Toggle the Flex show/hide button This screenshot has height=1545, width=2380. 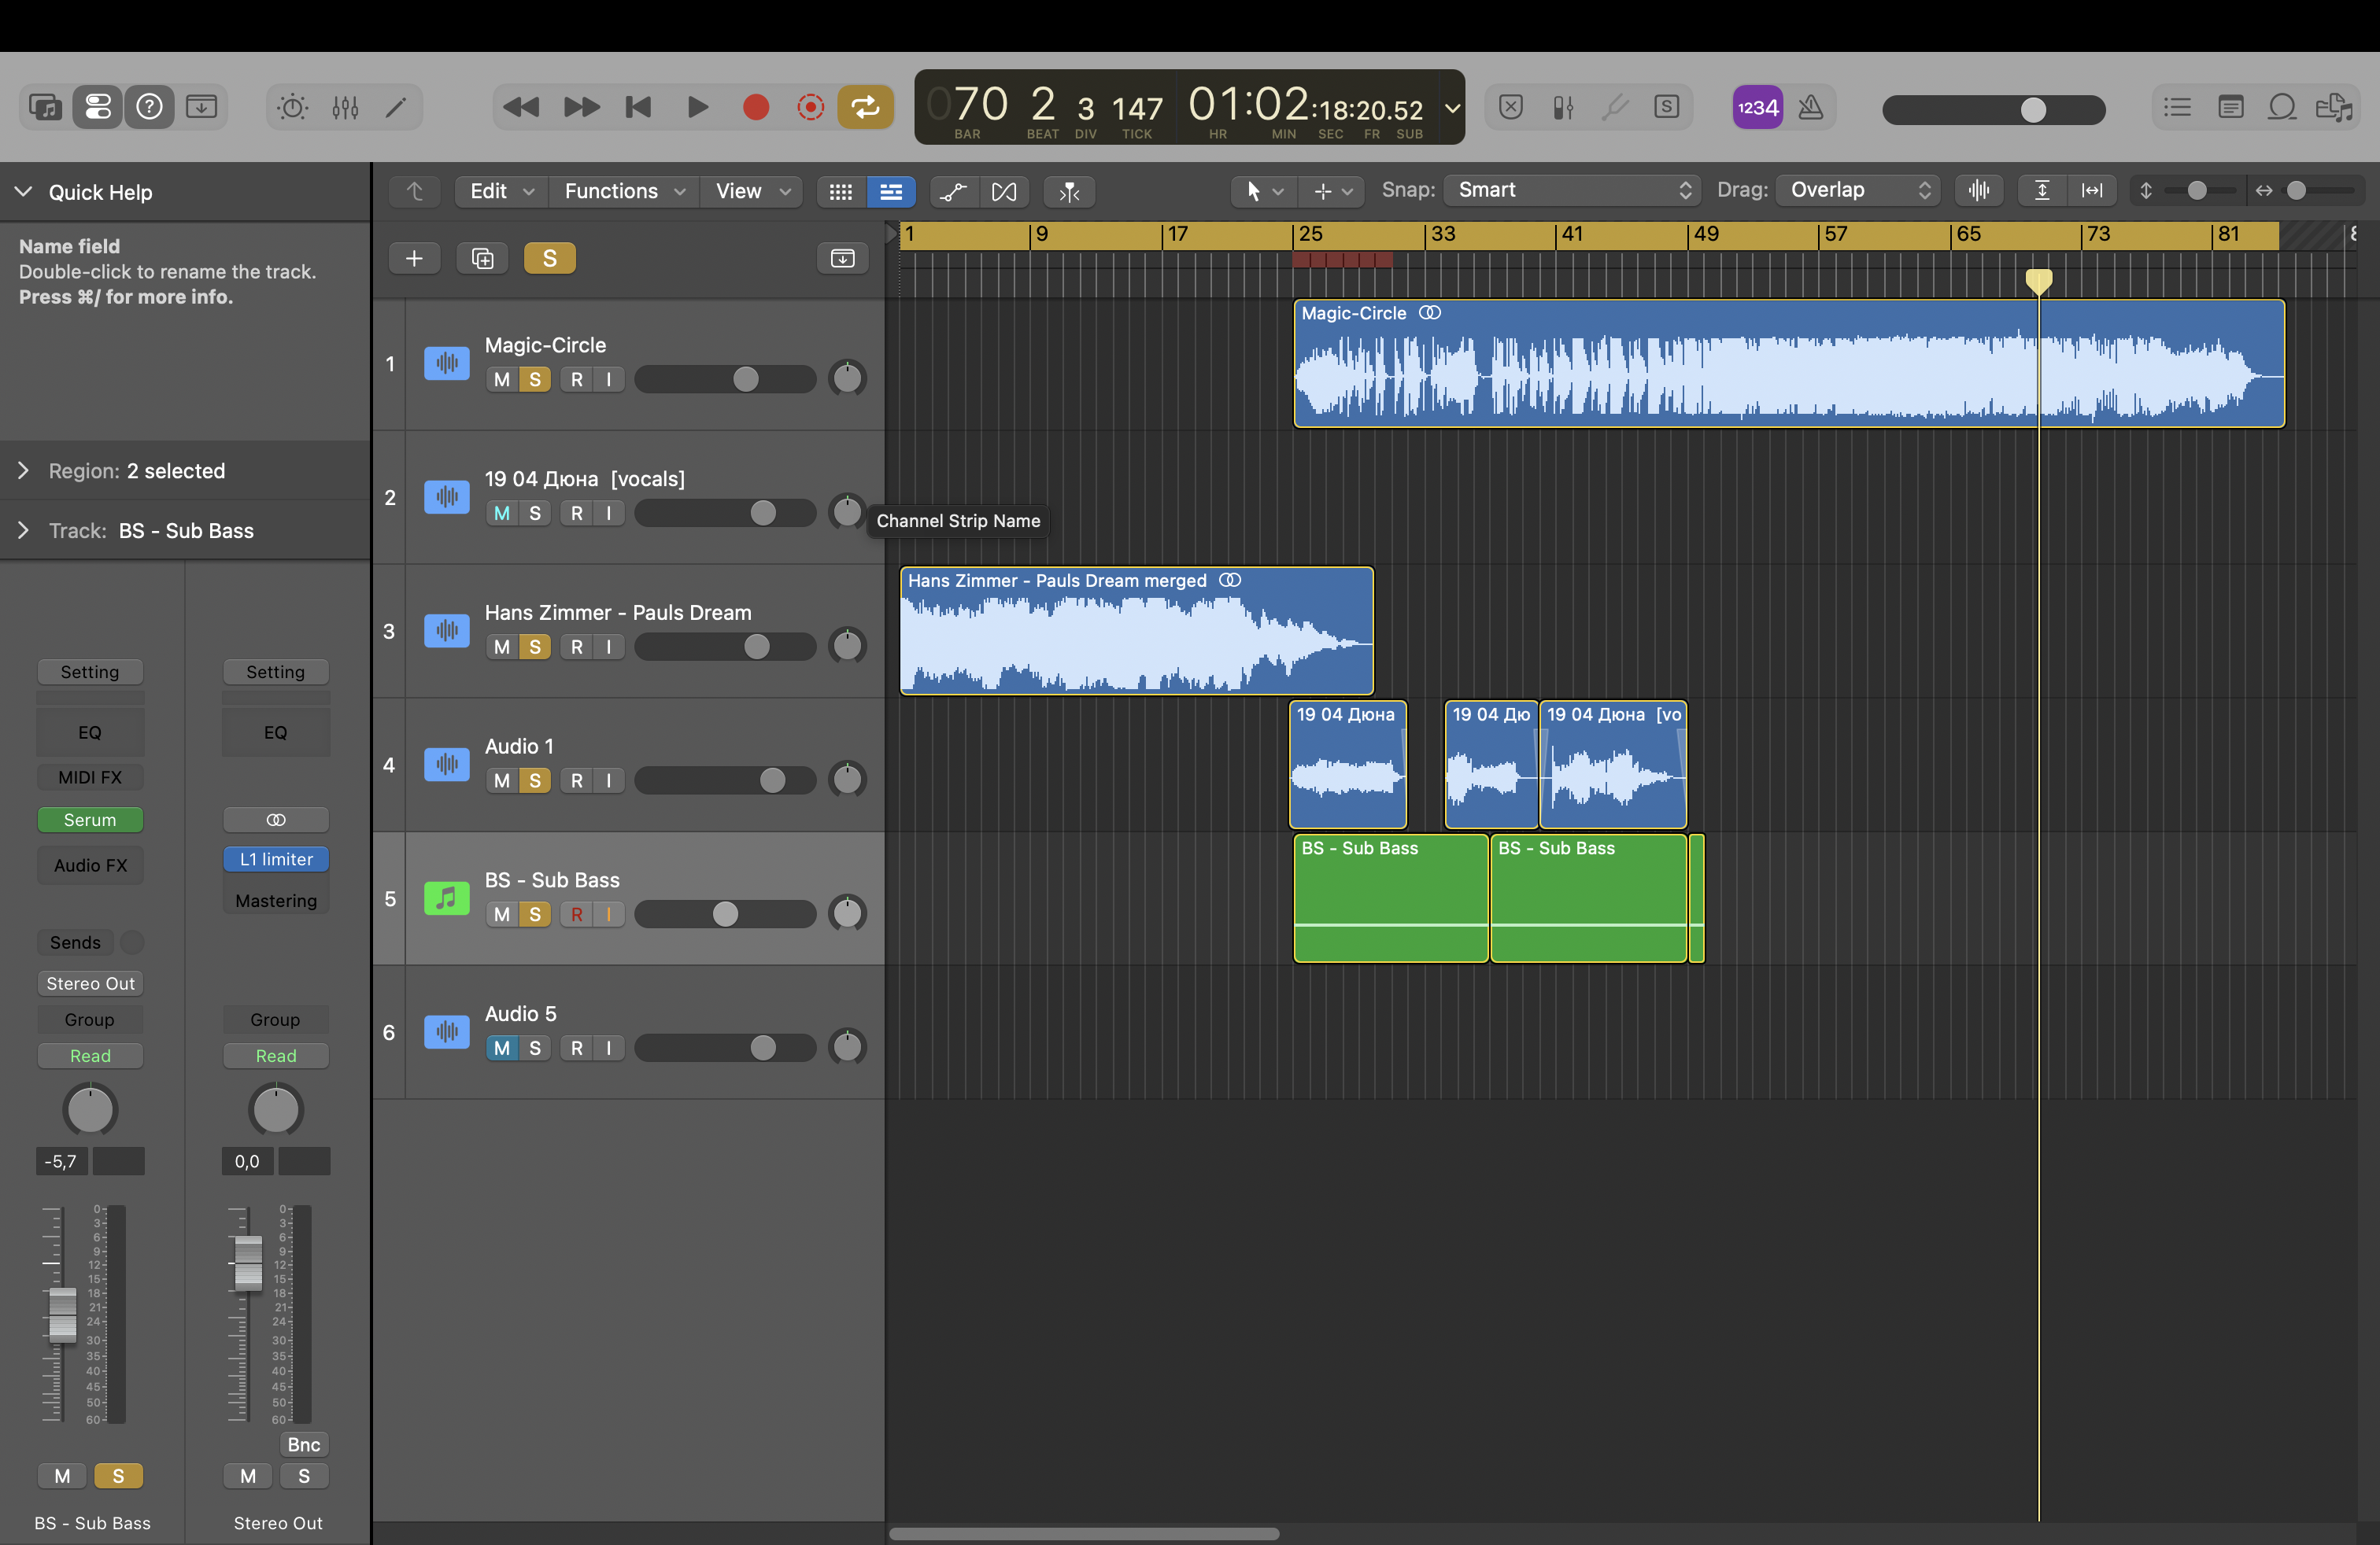pos(1004,191)
